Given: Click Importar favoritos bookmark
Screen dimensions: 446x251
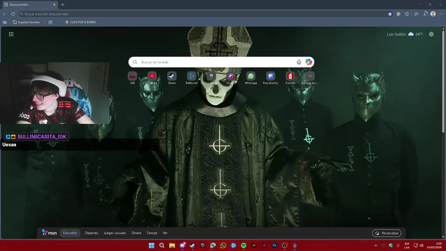Looking at the screenshot, I should click(26, 22).
